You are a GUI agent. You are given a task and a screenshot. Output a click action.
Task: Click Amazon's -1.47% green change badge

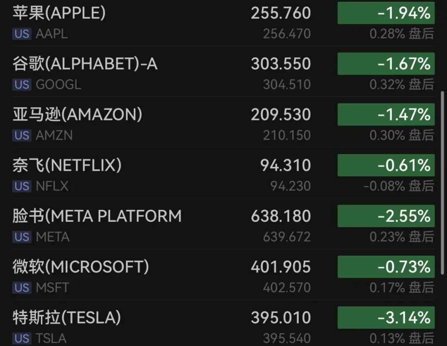[386, 115]
